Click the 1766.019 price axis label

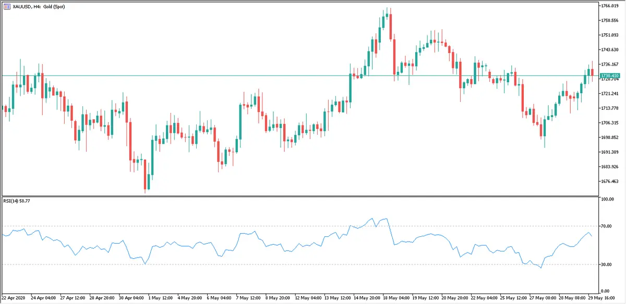(x=609, y=6)
